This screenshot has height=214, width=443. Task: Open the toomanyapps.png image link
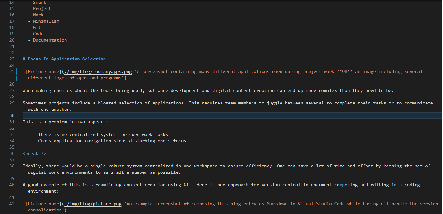pyautogui.click(x=98, y=71)
